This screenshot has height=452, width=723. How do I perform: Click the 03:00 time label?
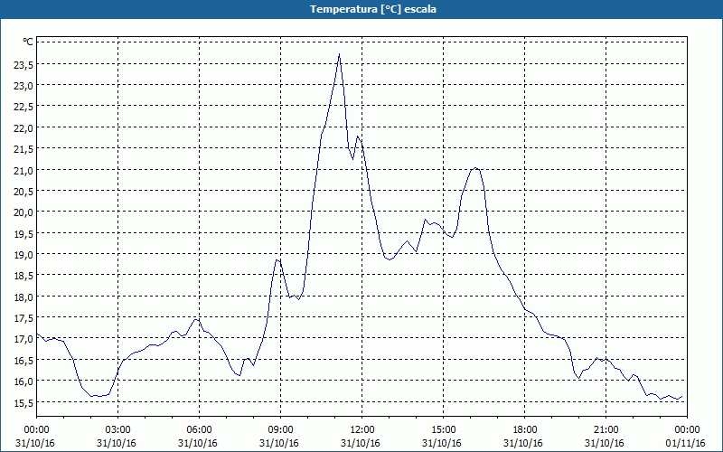pyautogui.click(x=117, y=430)
